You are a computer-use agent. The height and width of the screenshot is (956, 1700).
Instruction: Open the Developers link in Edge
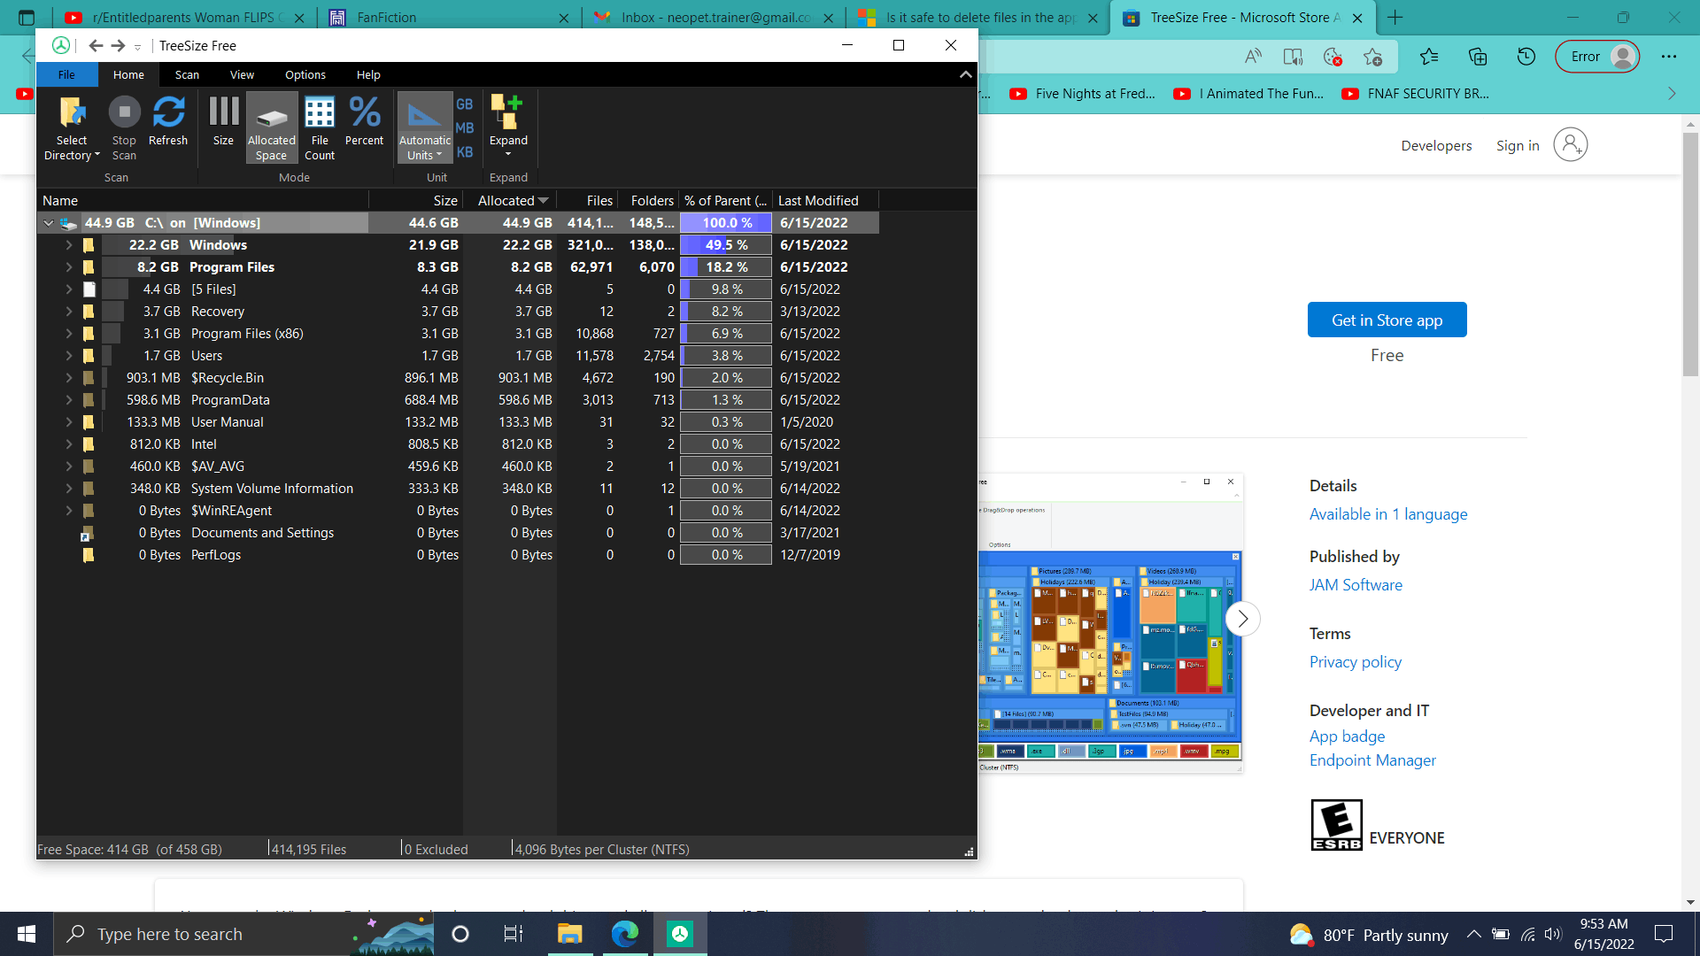coord(1436,146)
